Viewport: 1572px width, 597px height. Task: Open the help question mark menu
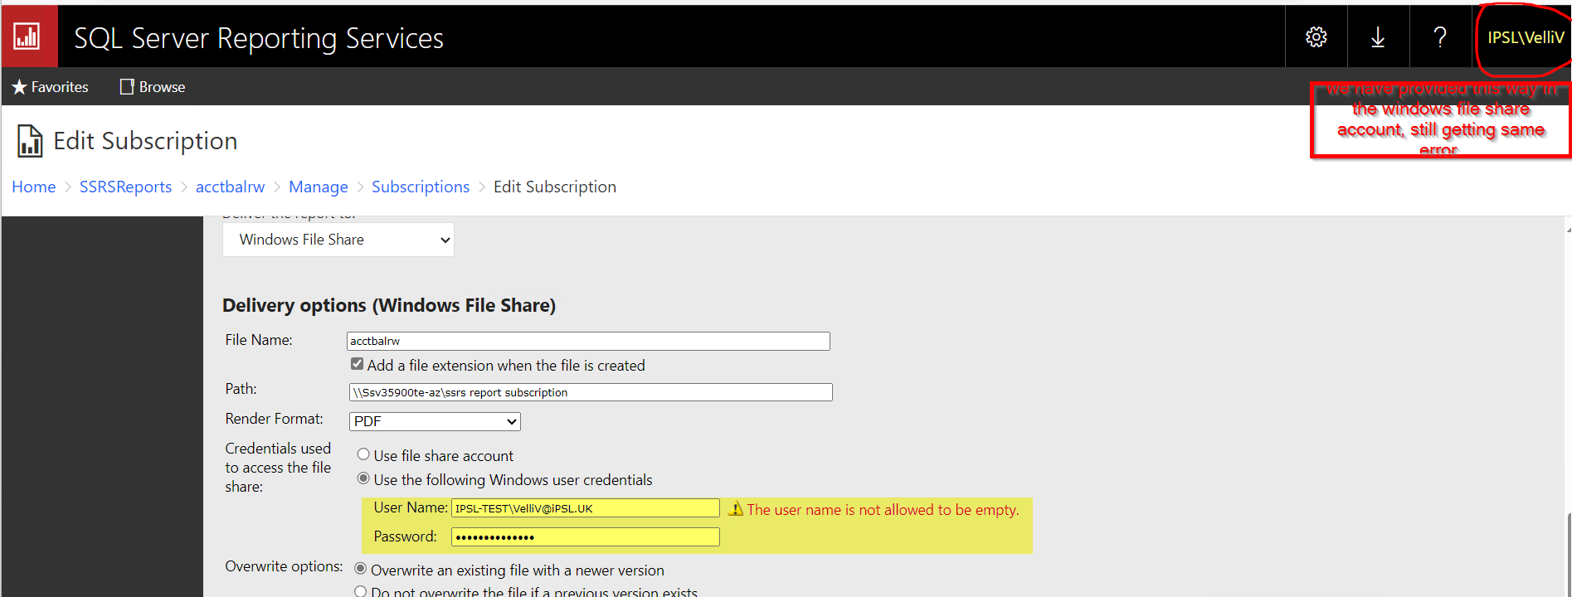pos(1440,37)
